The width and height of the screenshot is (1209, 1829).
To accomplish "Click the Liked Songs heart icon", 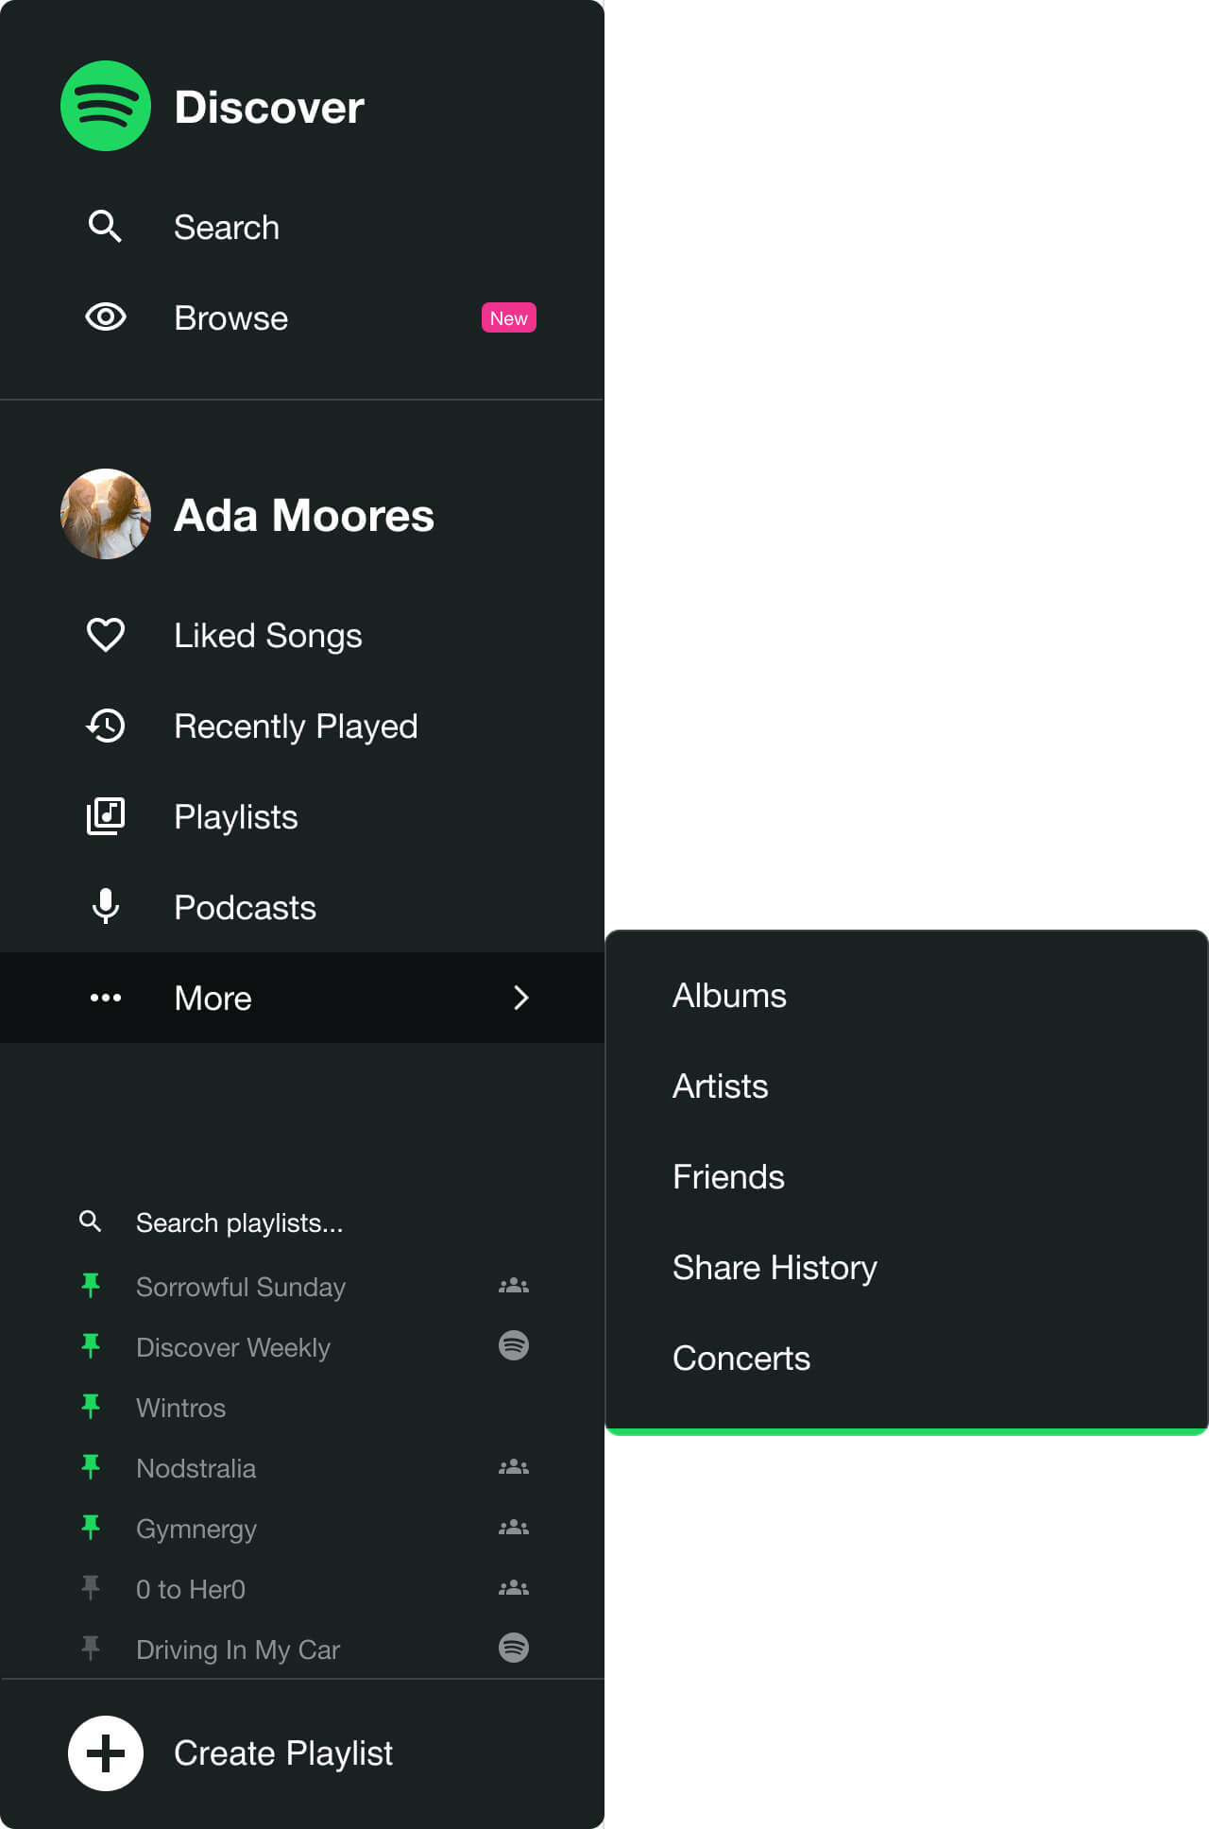I will point(106,635).
